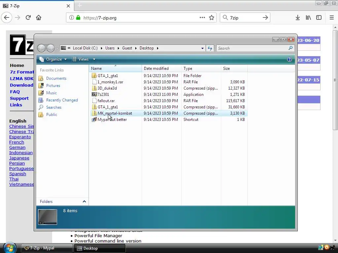Open Home link on 7-Zip site
Image resolution: width=338 pixels, height=253 pixels.
point(17,66)
